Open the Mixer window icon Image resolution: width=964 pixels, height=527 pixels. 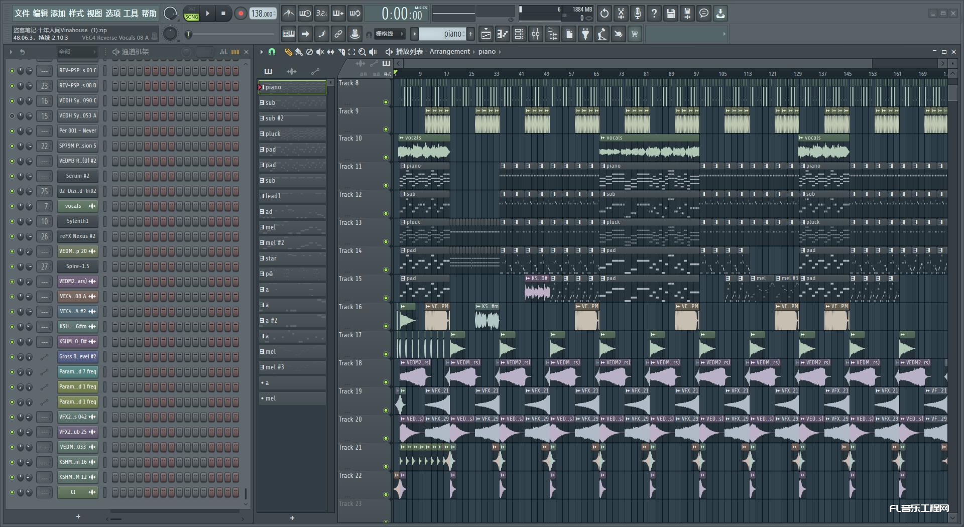click(x=536, y=34)
